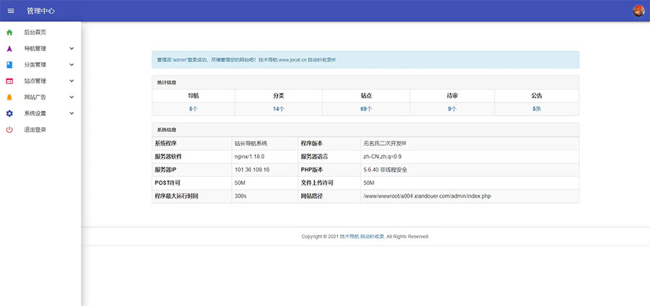Click the system settings gear icon
Image resolution: width=650 pixels, height=306 pixels.
(9, 113)
